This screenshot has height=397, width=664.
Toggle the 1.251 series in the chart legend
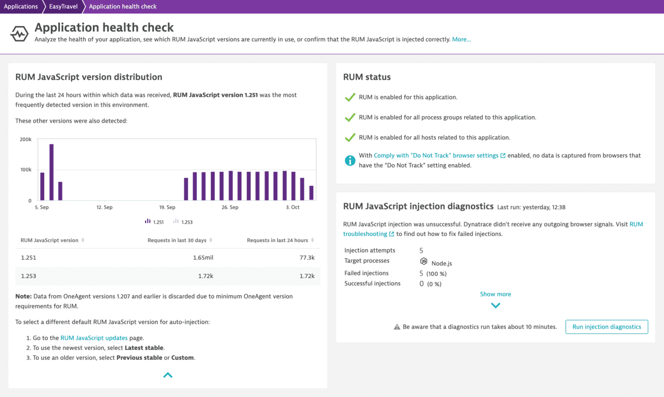(x=154, y=221)
